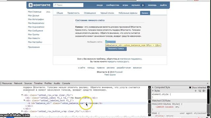Expand the Computed Style section
Screen dimensions: 211x118
pyautogui.click(x=153, y=88)
